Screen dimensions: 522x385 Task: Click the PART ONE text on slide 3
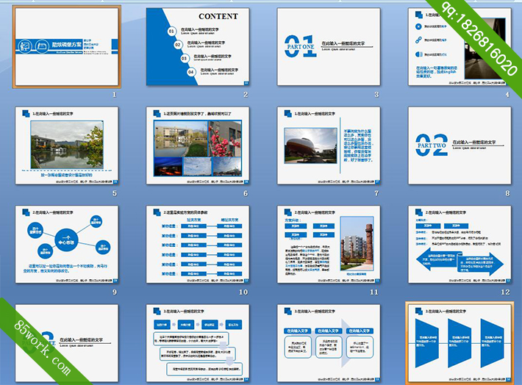click(x=301, y=47)
